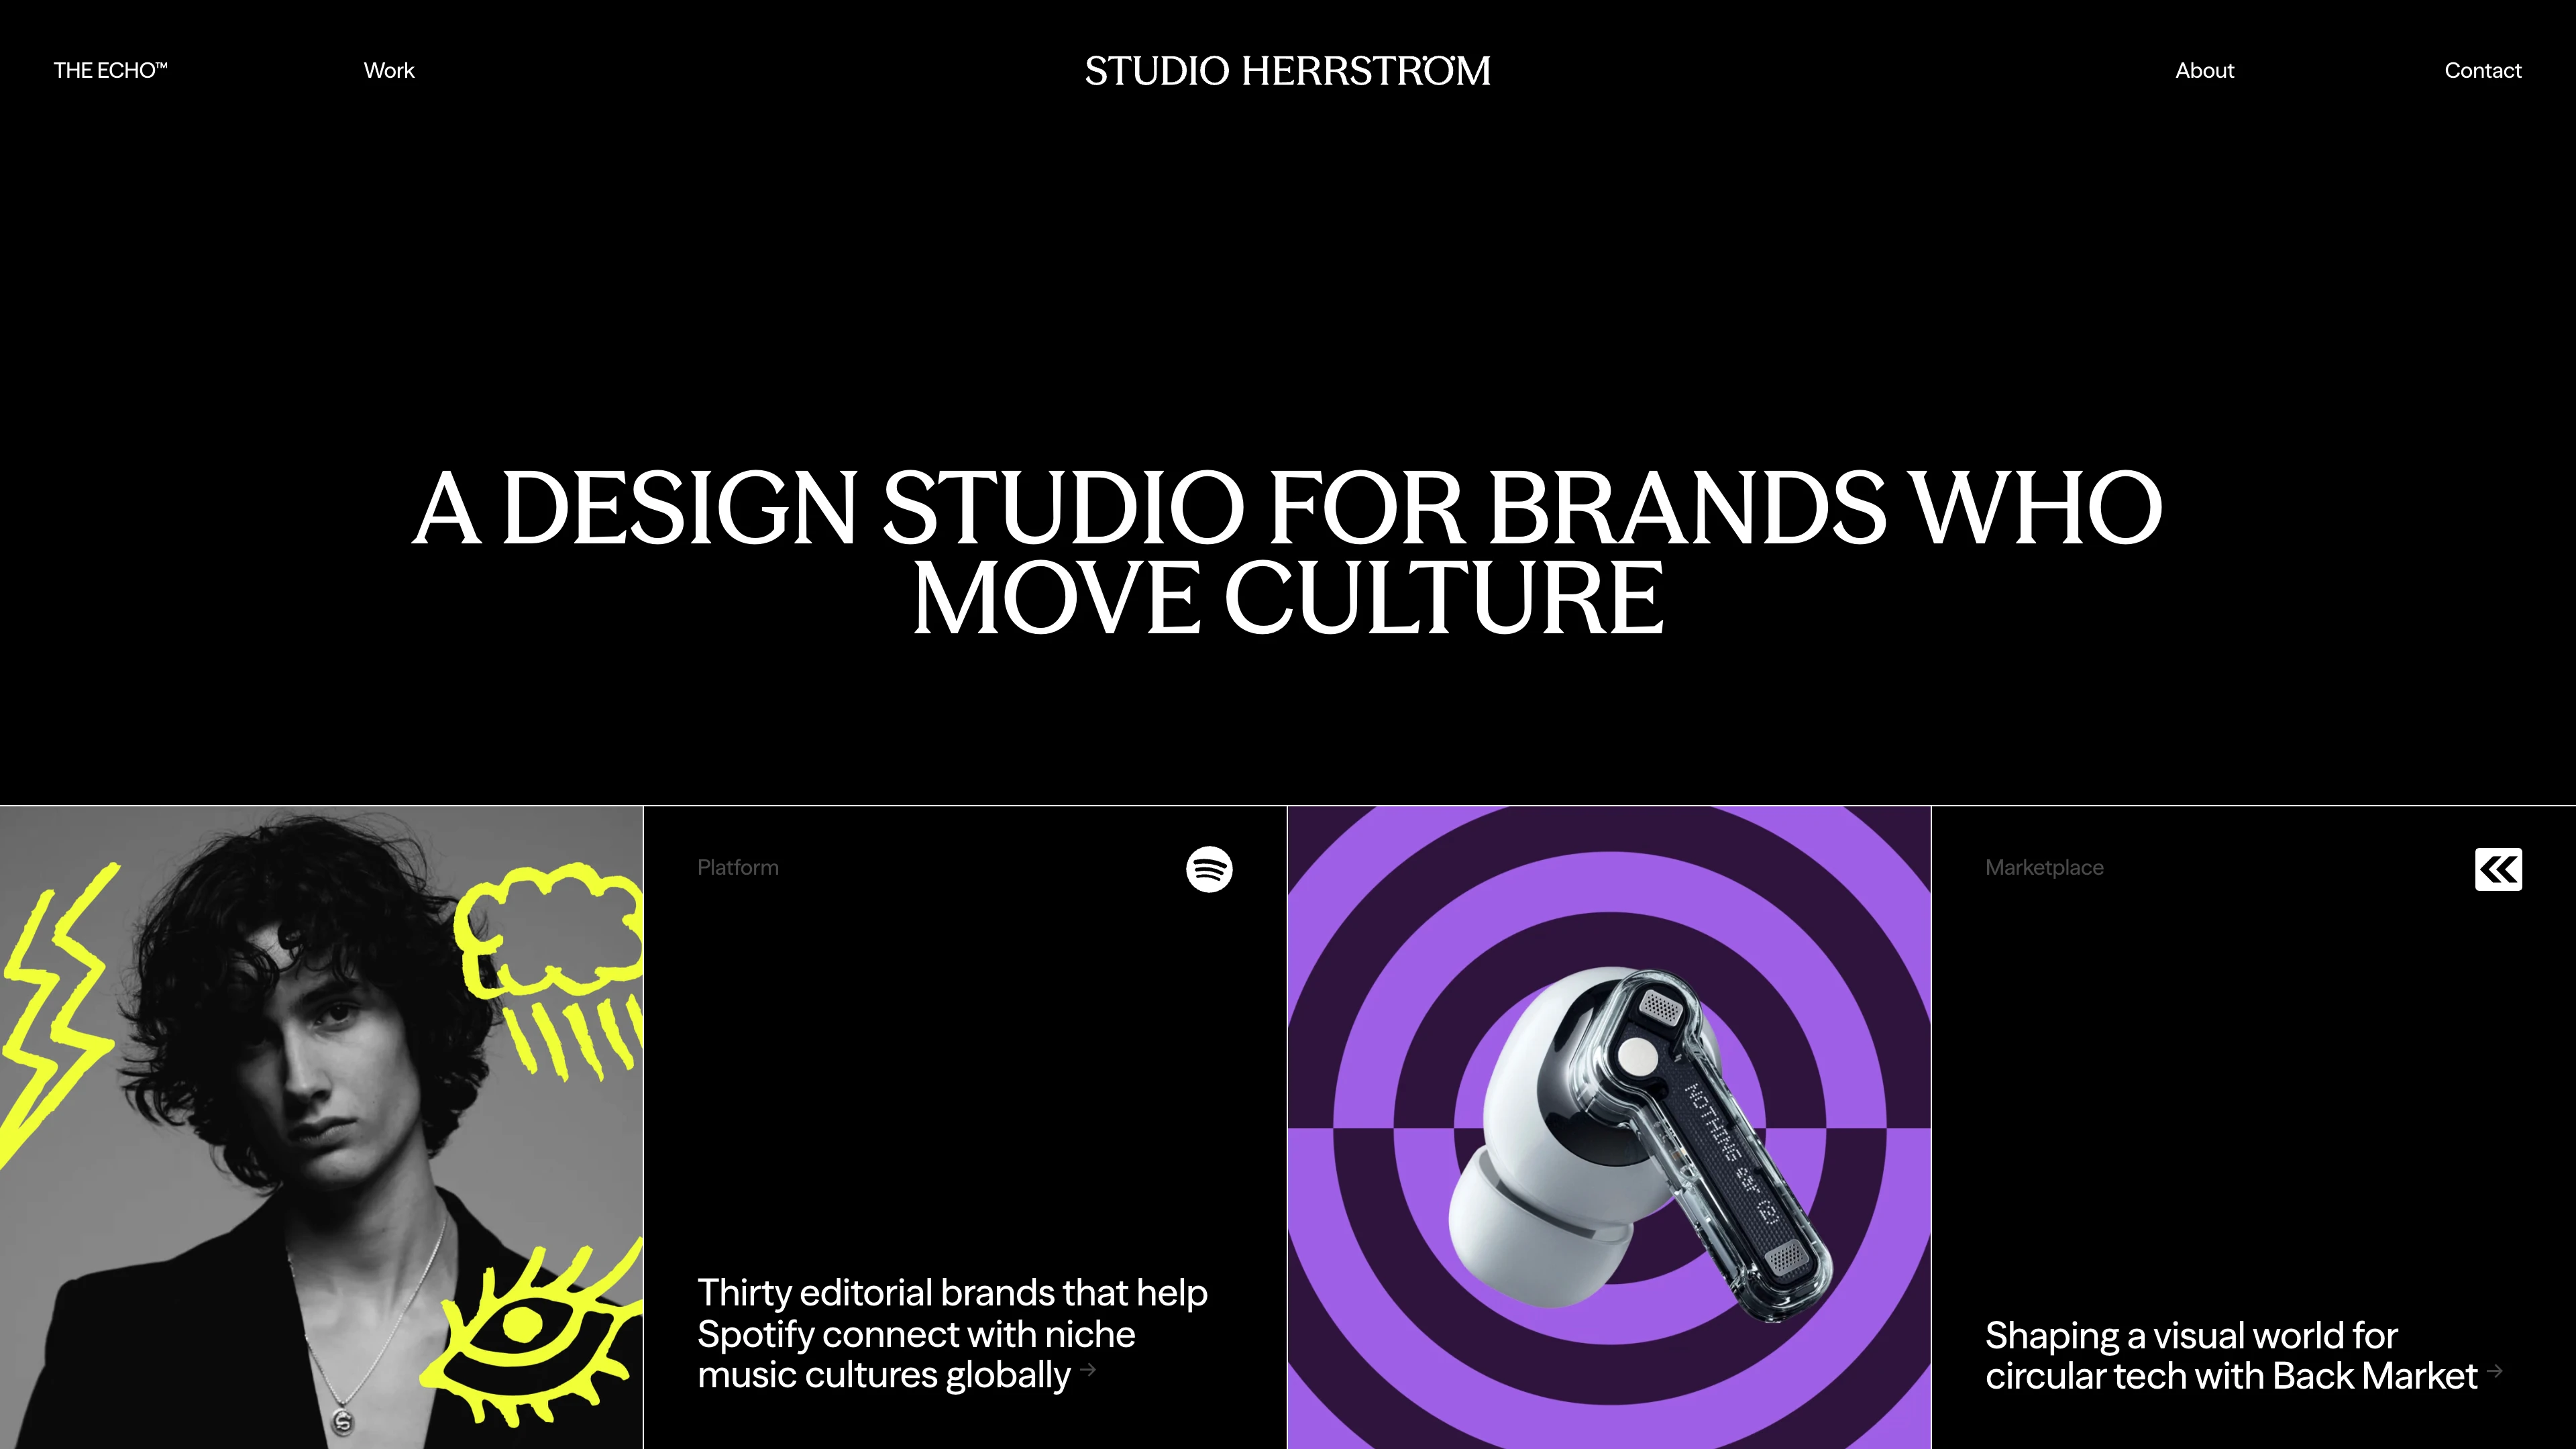Open the Work menu item
Screen dimensions: 2576x1449
coord(389,70)
